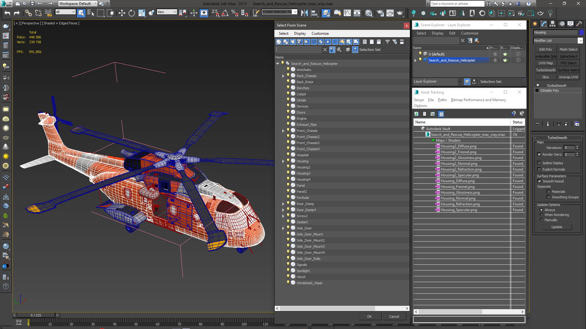The width and height of the screenshot is (586, 329).
Task: Click the Undo arrow in main toolbar
Action: tap(7, 13)
